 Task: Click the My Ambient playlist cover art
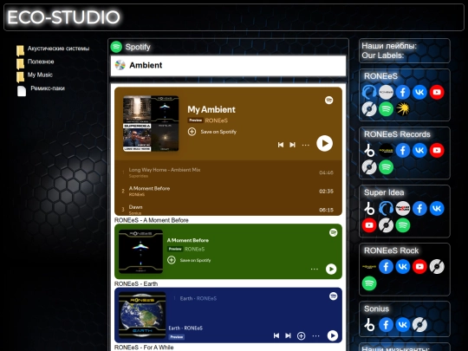pos(151,124)
